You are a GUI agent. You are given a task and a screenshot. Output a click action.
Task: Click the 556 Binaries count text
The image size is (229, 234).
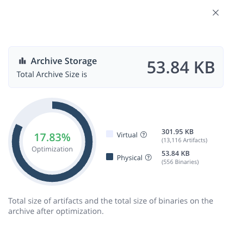180,162
